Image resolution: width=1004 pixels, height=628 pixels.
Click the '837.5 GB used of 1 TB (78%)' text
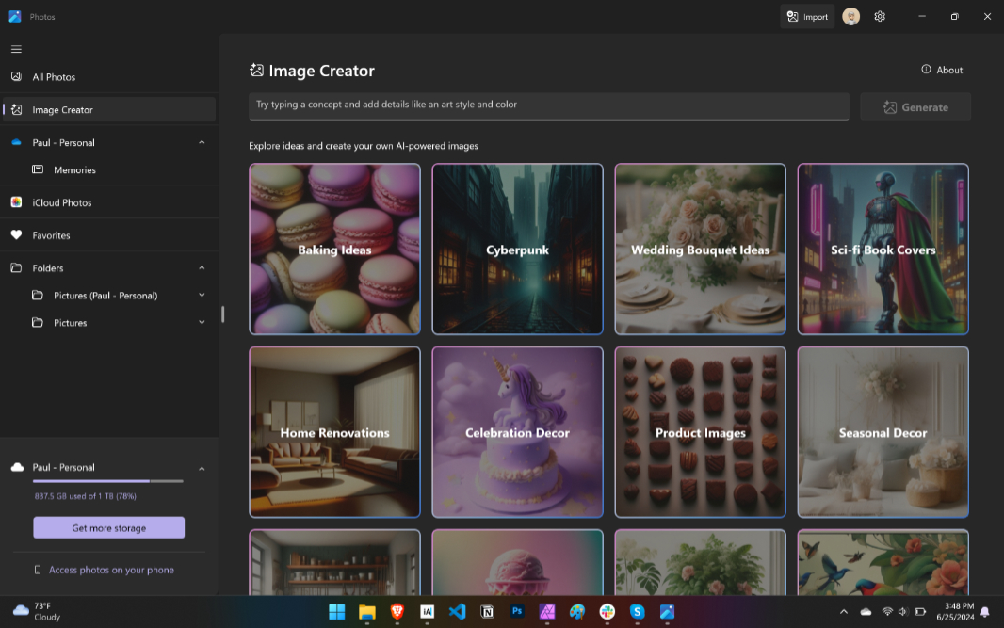tap(85, 496)
